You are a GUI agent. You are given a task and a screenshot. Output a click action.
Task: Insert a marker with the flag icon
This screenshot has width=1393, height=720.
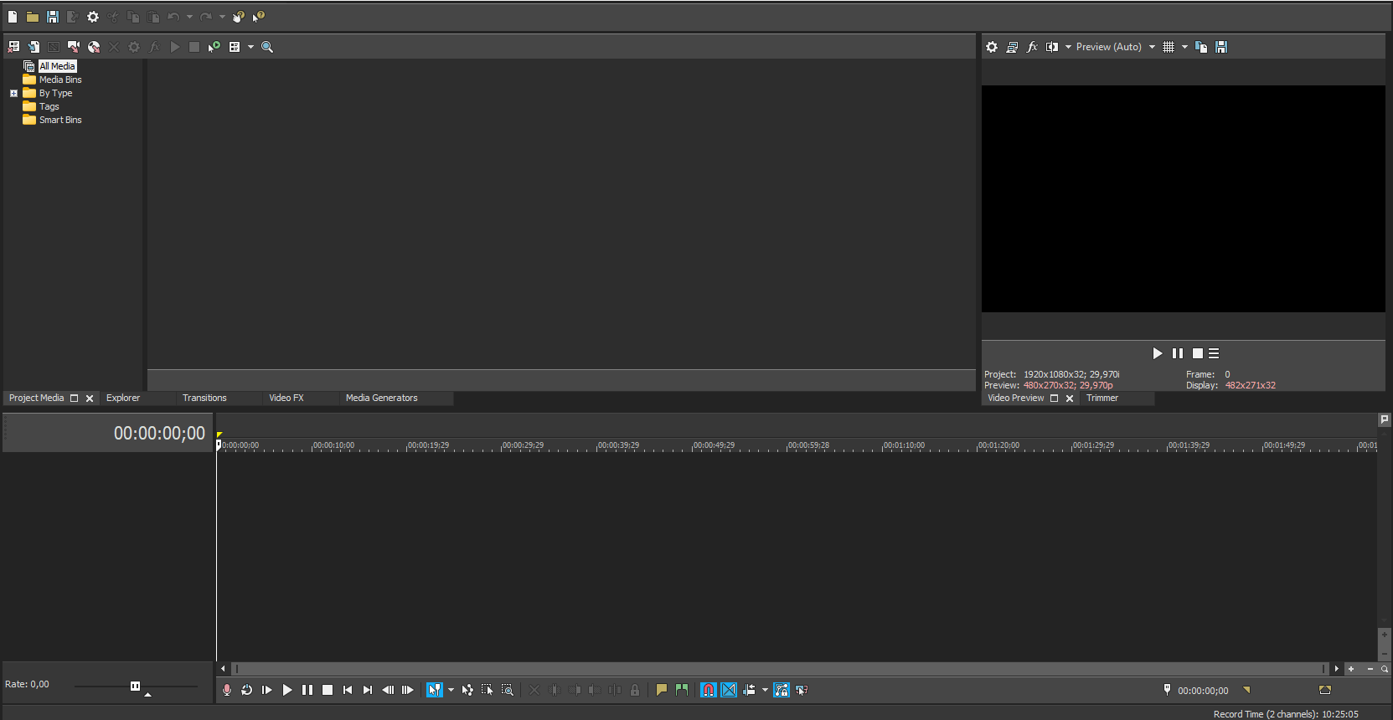click(662, 690)
